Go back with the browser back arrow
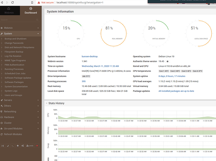 click(2, 3)
